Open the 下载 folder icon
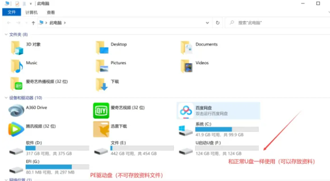330x181 pixels. (102, 85)
